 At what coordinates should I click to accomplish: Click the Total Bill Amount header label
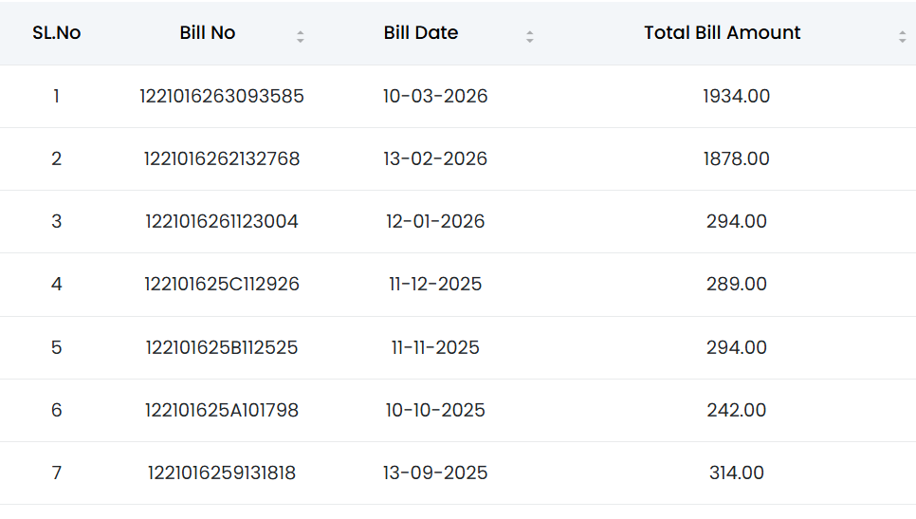click(723, 33)
